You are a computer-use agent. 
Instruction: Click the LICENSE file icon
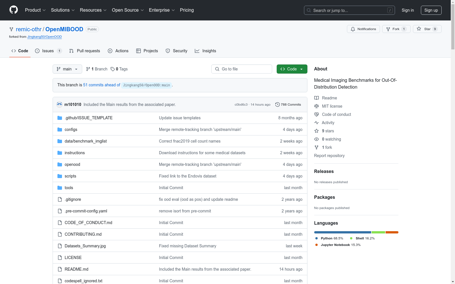[x=60, y=258]
